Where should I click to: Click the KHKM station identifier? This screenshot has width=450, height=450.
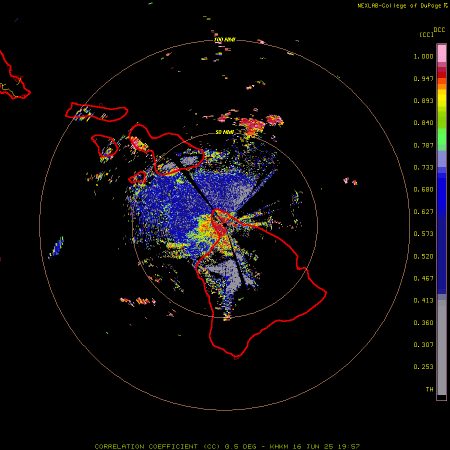coord(279,446)
